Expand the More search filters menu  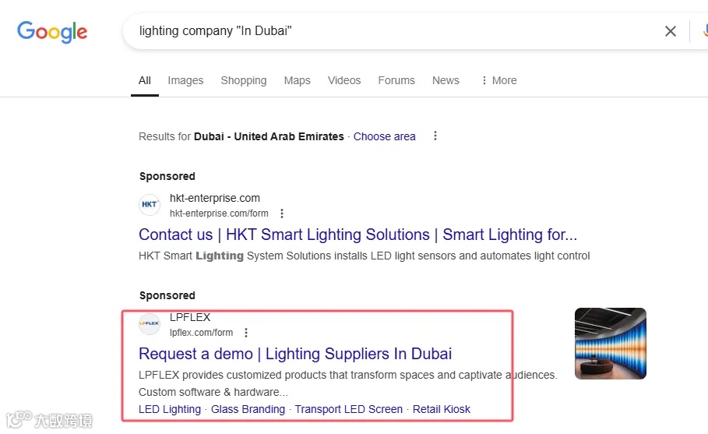click(x=498, y=80)
